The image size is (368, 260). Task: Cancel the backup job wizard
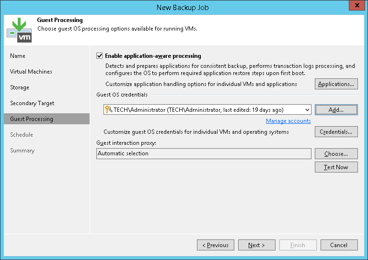[339, 245]
